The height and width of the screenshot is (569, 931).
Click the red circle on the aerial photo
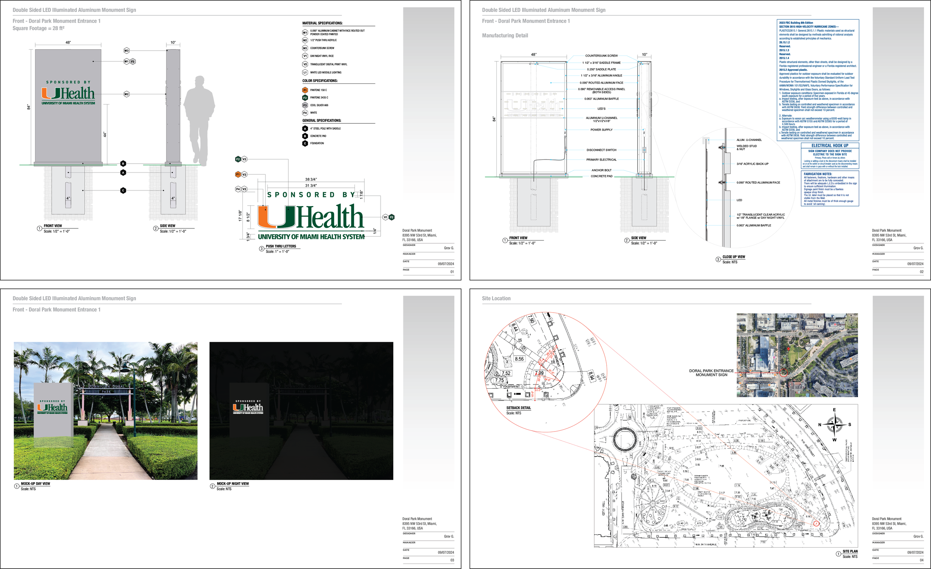coord(784,373)
